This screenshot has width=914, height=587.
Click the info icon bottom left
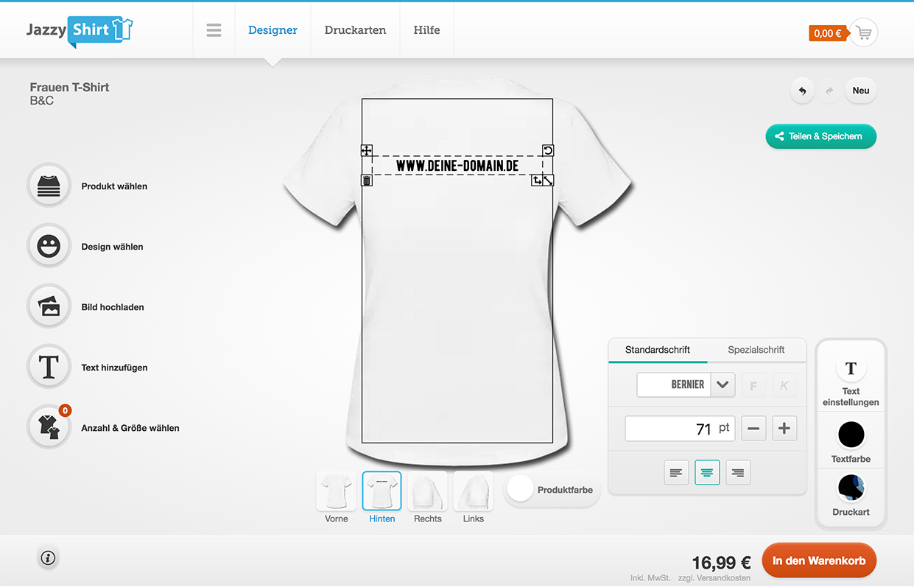(x=48, y=558)
